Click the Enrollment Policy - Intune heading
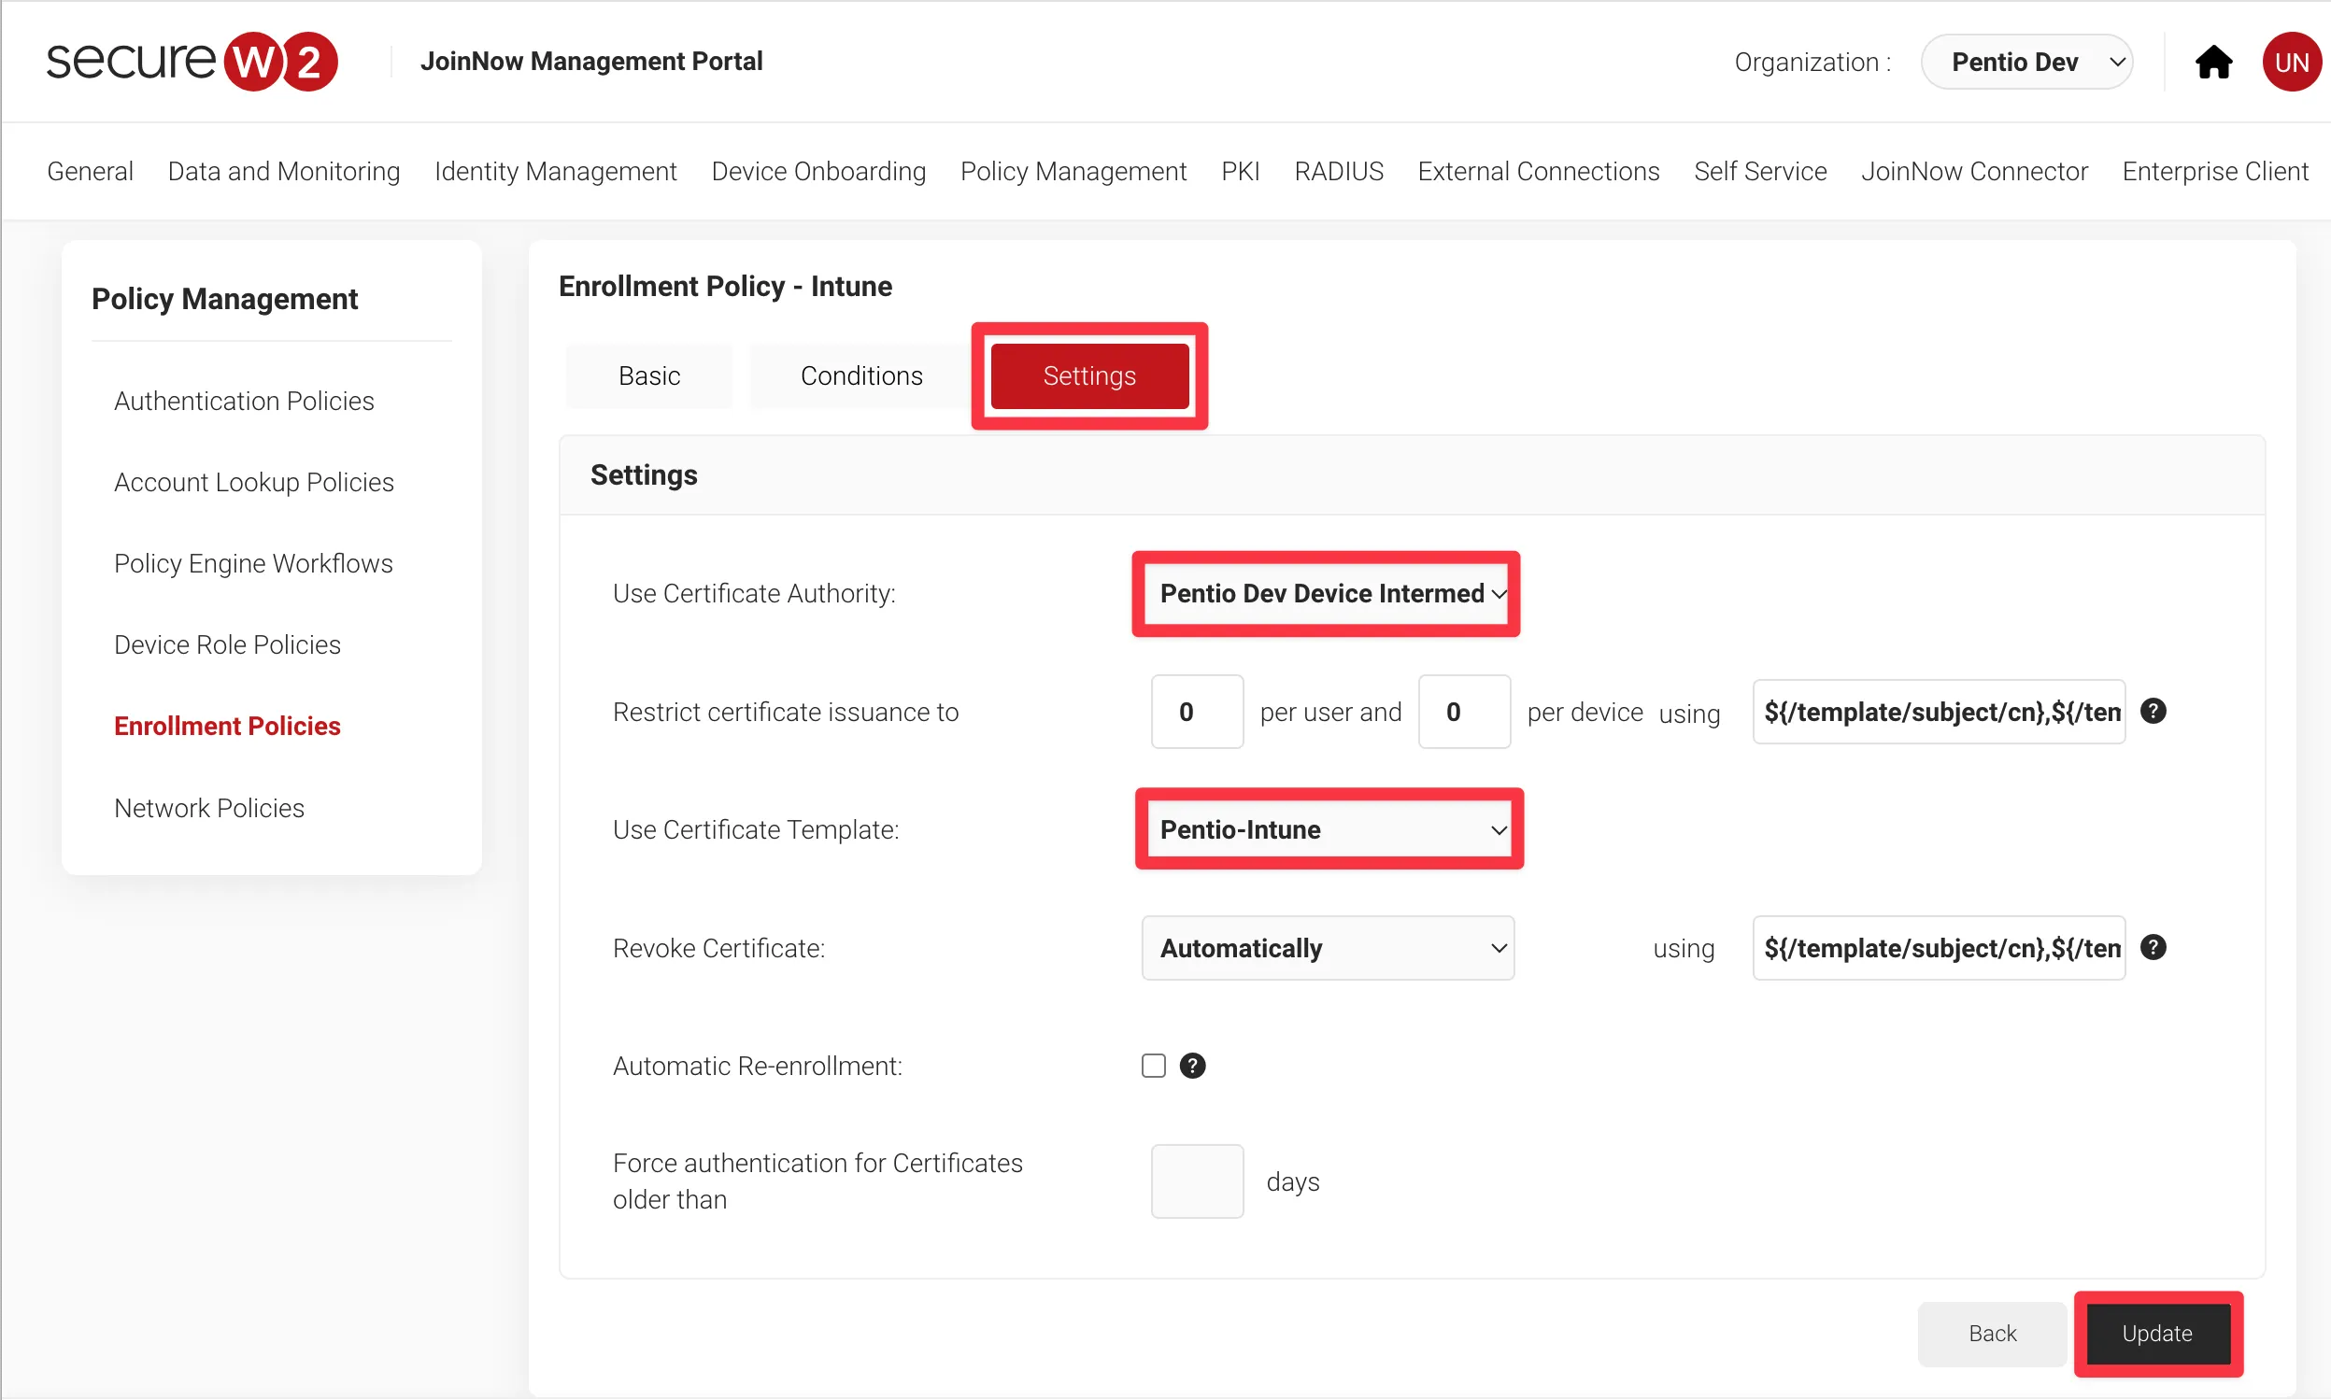 pos(725,286)
